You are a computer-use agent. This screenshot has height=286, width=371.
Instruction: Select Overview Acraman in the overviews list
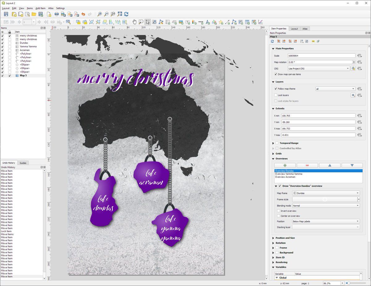[285, 177]
